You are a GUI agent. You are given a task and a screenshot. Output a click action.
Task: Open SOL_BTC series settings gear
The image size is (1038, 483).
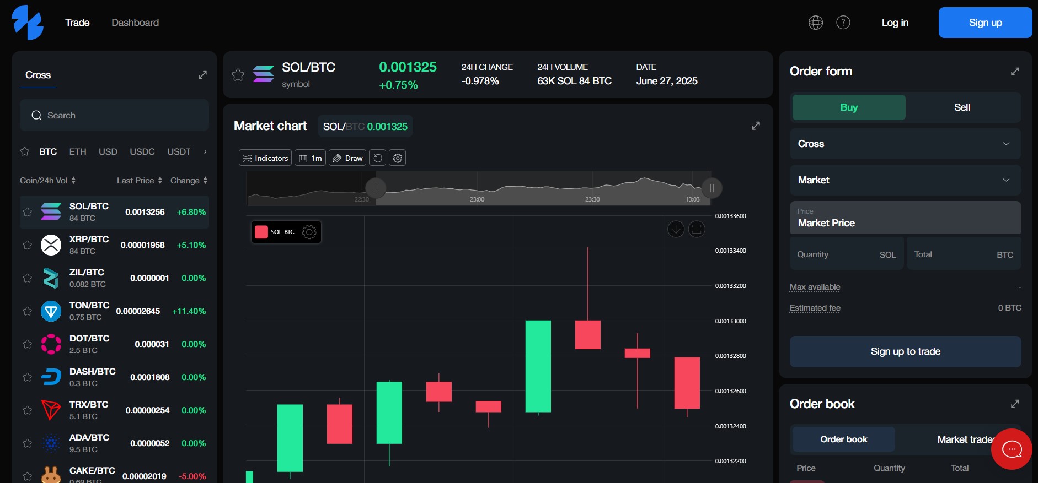309,232
